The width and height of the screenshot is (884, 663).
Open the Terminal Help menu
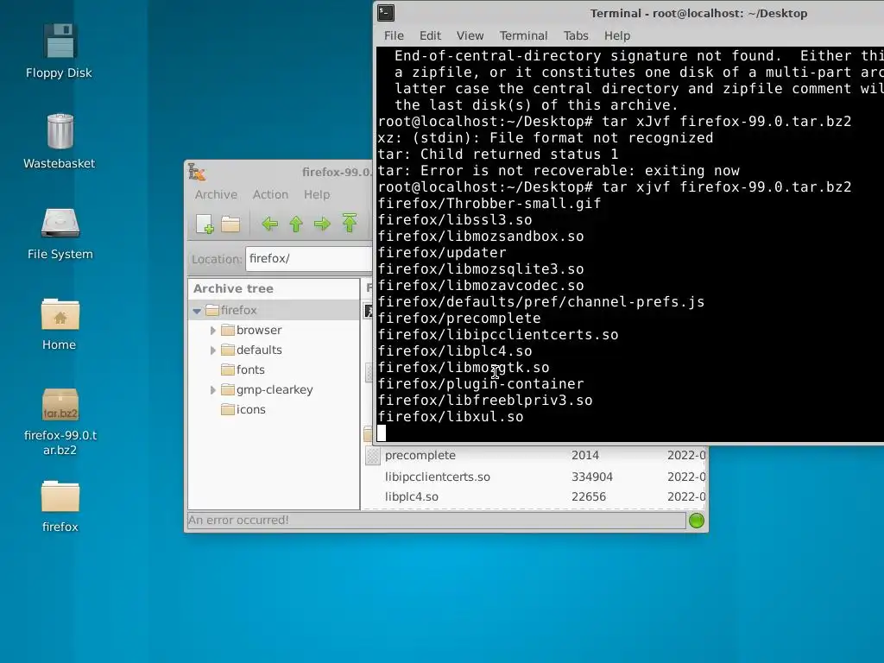click(x=616, y=35)
